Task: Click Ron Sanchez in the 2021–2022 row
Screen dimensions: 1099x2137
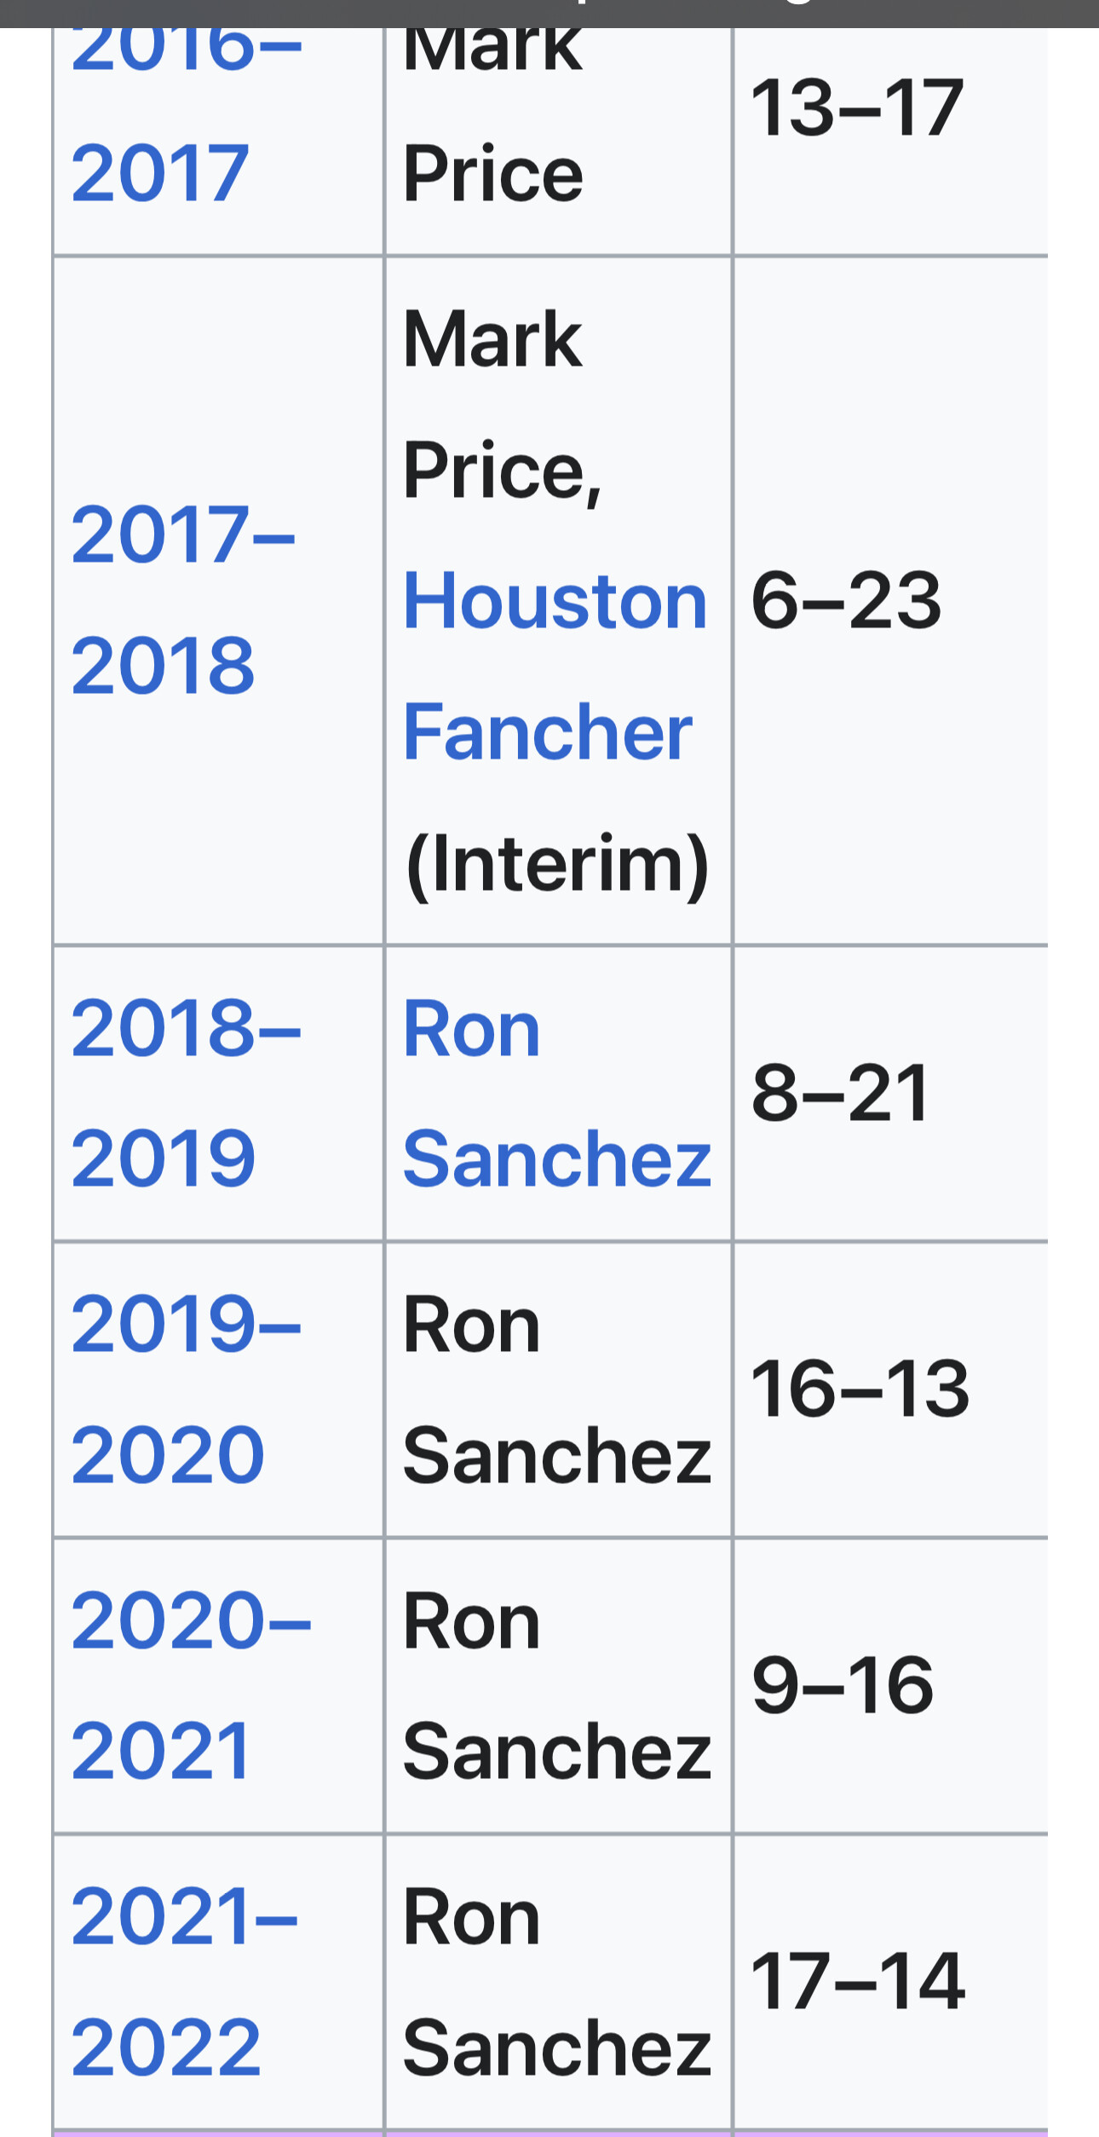Action: pyautogui.click(x=556, y=1981)
